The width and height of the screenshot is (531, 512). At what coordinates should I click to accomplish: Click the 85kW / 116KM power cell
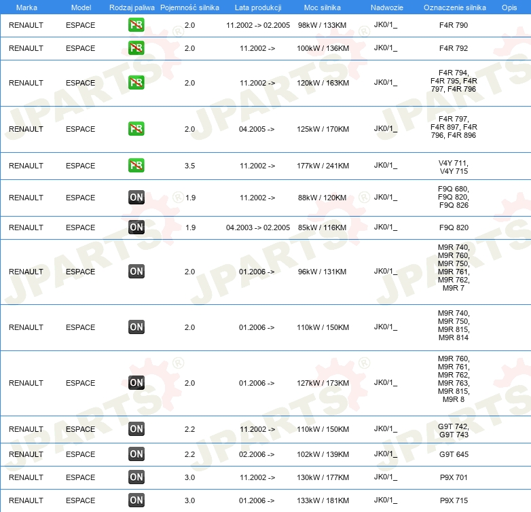[322, 227]
